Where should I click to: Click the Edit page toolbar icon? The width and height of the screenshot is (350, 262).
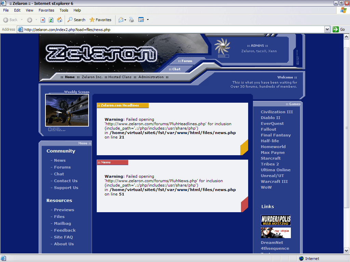click(x=141, y=20)
